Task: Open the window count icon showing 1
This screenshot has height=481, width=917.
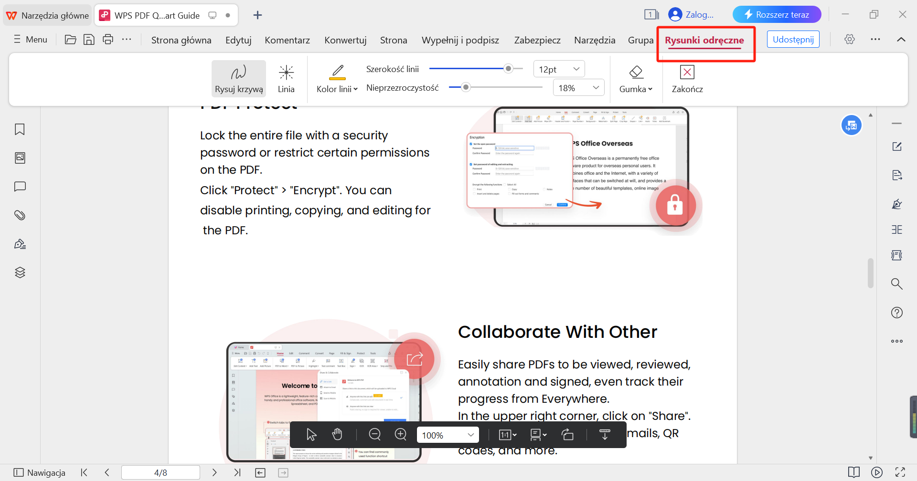Action: (x=651, y=15)
